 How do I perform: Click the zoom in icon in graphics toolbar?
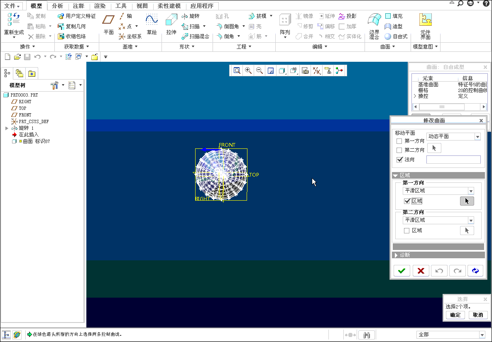(248, 70)
